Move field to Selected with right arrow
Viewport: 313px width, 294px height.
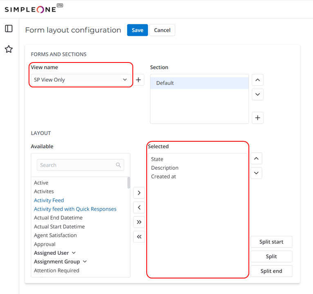[x=139, y=193]
